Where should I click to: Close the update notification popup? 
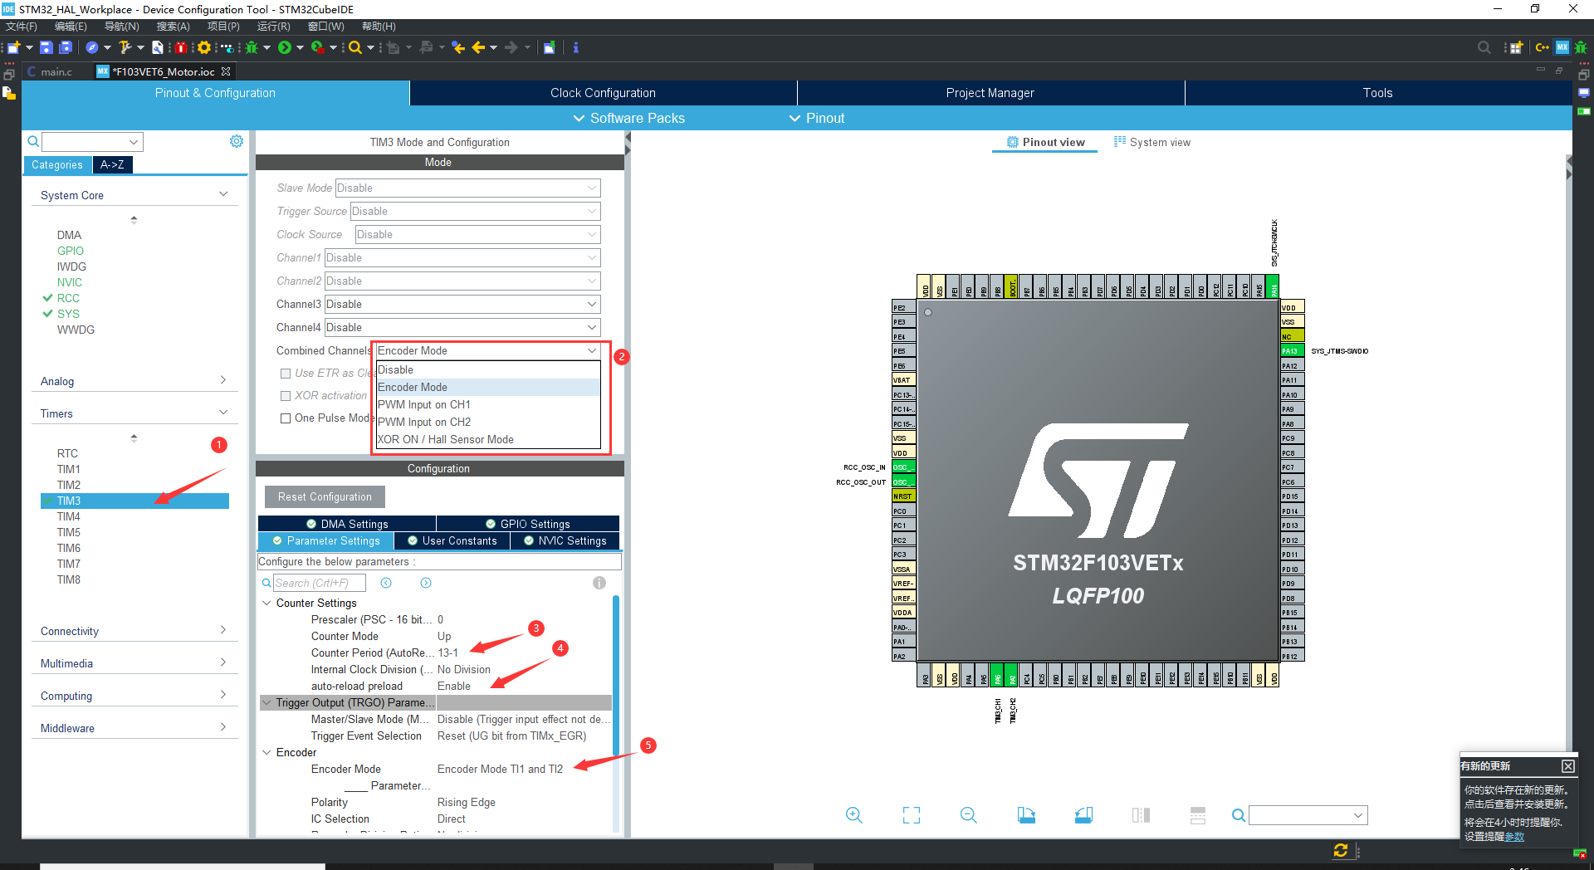(1567, 766)
